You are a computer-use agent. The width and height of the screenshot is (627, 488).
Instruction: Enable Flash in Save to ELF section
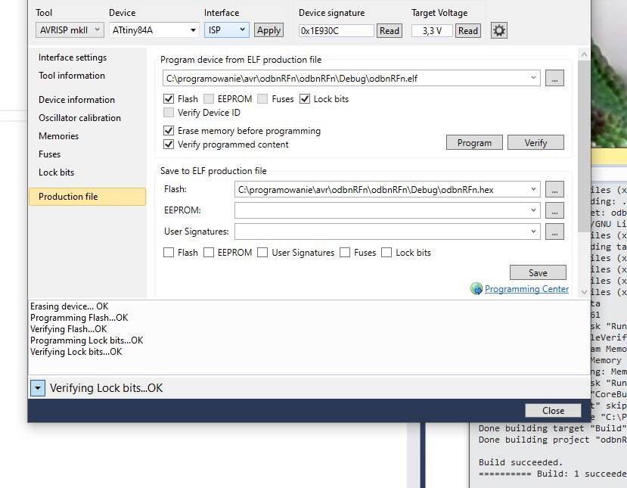(x=169, y=253)
